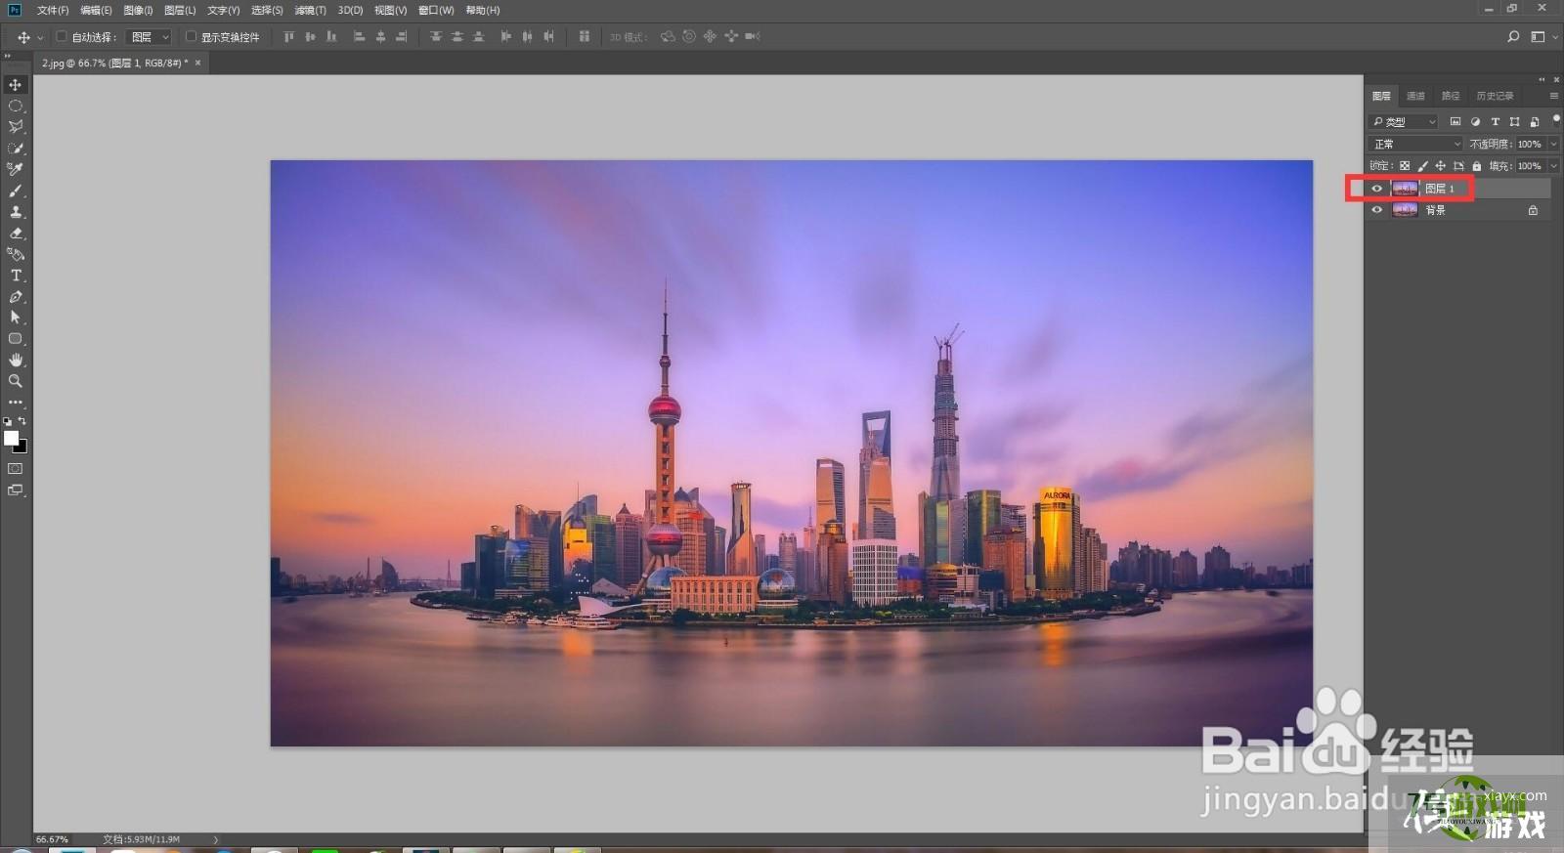Open workspace switcher dropdown top right
The image size is (1564, 853).
1542,36
